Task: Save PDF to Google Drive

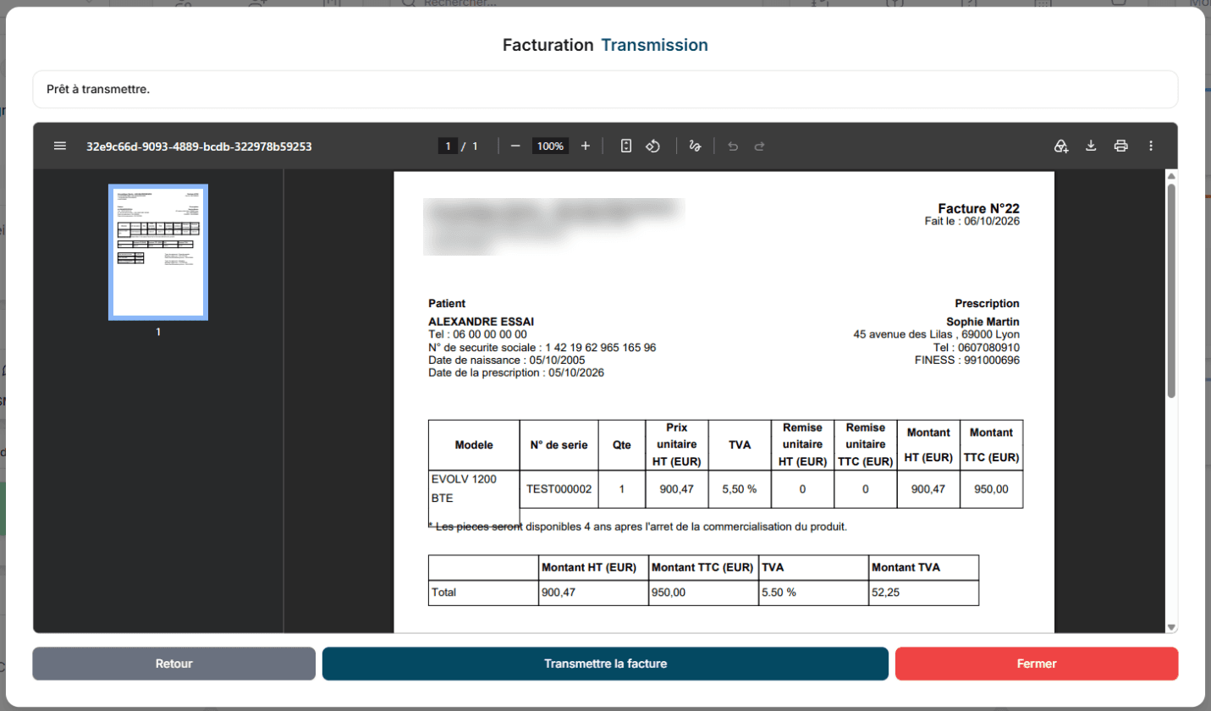Action: pos(1061,146)
